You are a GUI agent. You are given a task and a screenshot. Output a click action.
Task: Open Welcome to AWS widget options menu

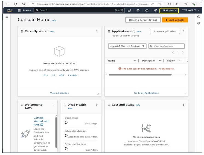[53, 105]
